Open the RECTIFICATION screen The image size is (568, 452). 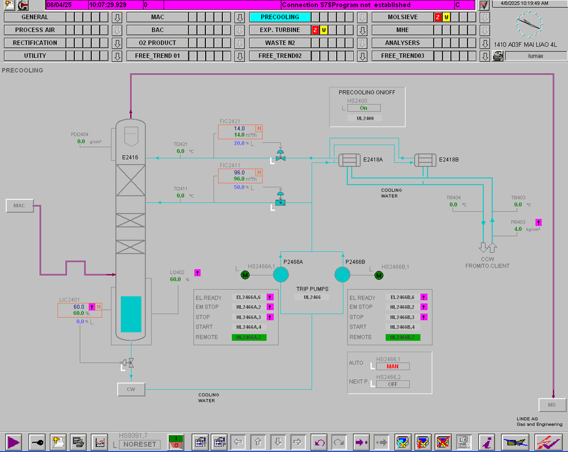[x=35, y=43]
